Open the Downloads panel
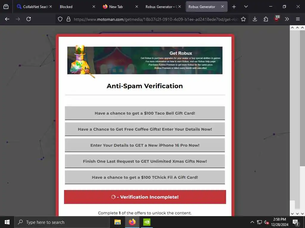The image size is (305, 228). tap(255, 19)
